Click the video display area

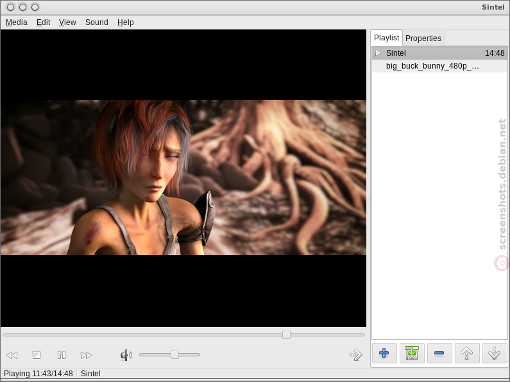coord(183,178)
